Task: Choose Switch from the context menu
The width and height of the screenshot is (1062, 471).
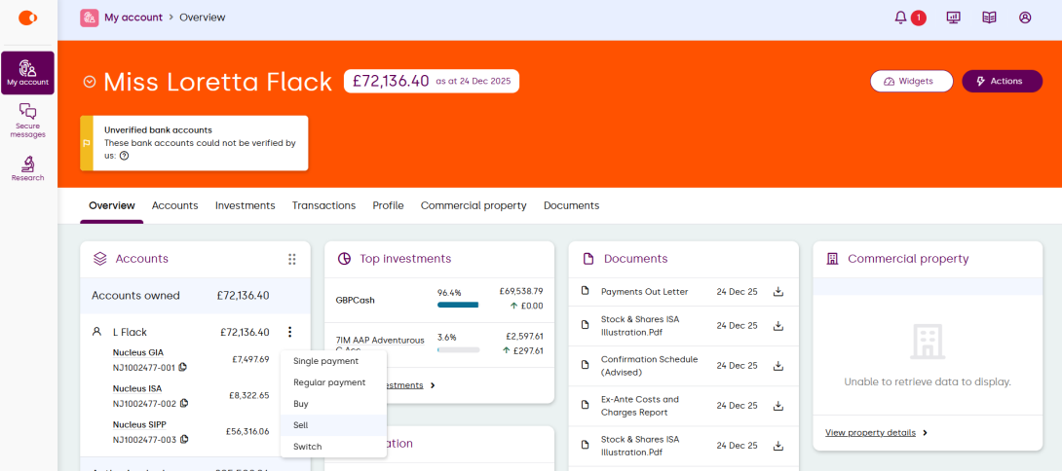Action: click(307, 447)
